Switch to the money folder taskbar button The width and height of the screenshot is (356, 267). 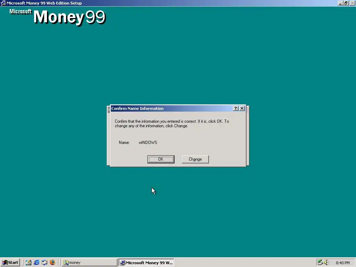pyautogui.click(x=89, y=262)
